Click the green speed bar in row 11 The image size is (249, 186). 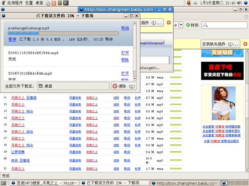tap(175, 98)
